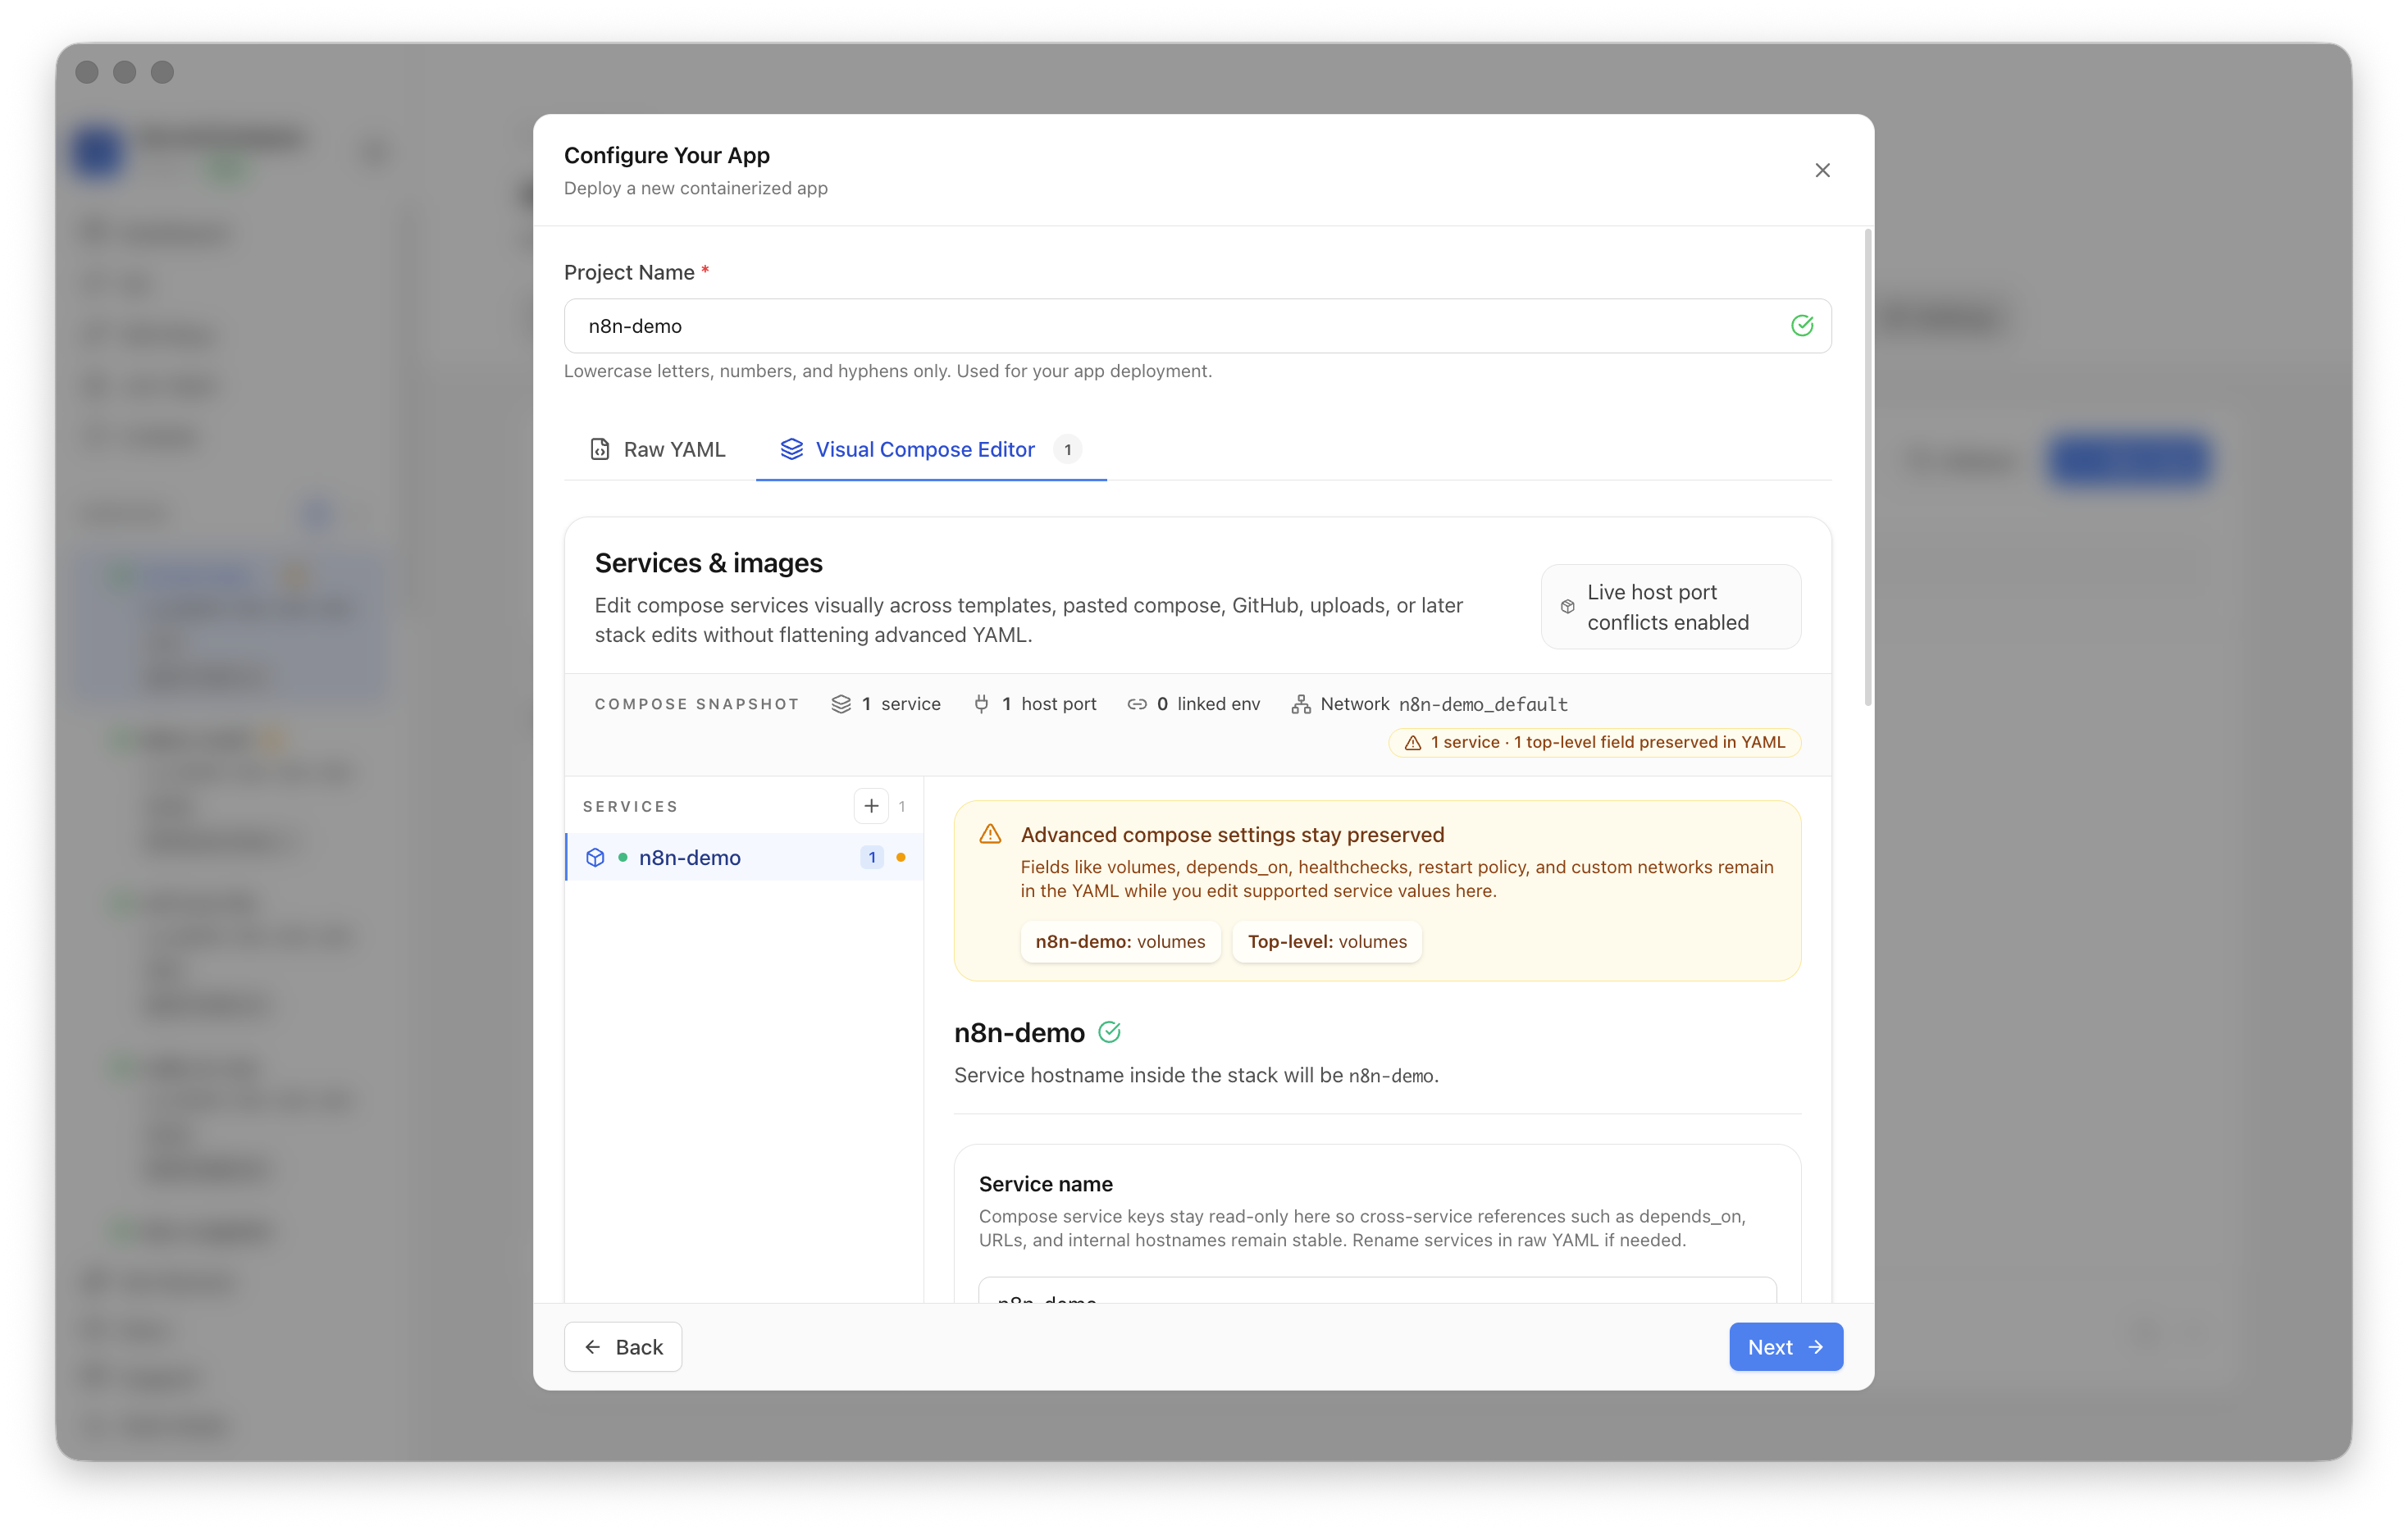Click the orange dot on n8n-demo row

pos(901,857)
